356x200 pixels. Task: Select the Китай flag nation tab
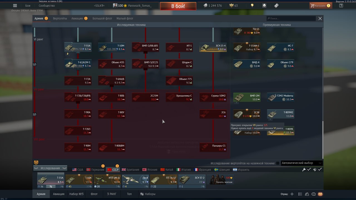point(167,169)
